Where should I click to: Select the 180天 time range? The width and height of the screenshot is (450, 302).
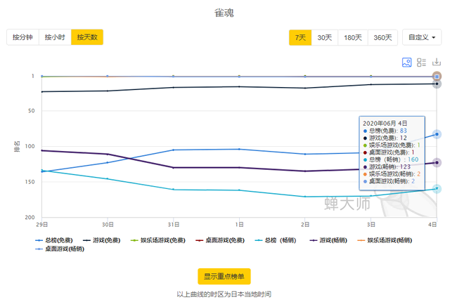coord(353,37)
